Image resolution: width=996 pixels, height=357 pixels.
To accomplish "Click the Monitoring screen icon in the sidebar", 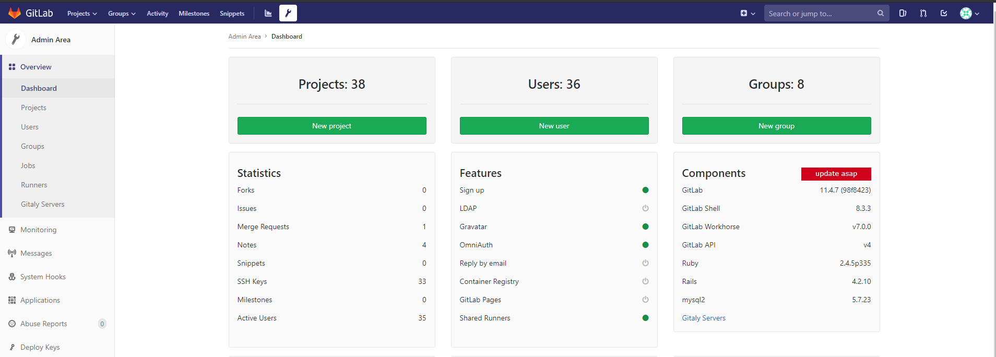I will click(12, 230).
